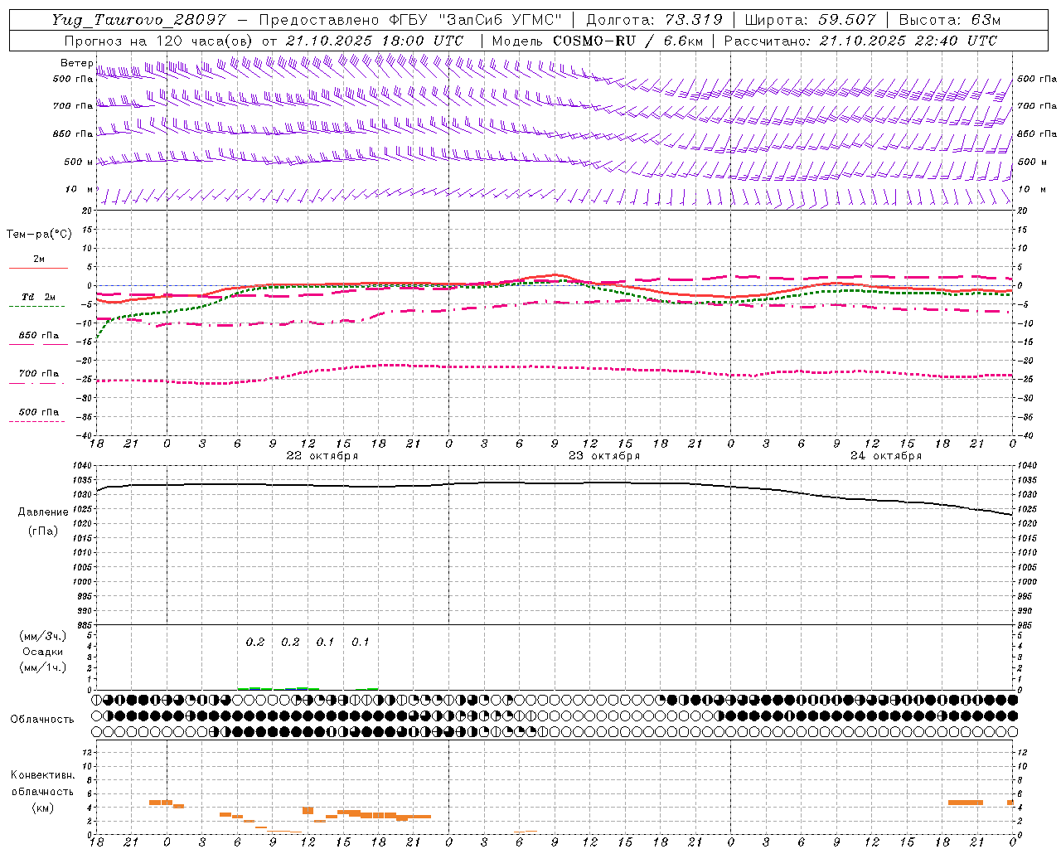The width and height of the screenshot is (1061, 849).
Task: Click the orange convective bar just before 0h of 22 October
Action: [x=155, y=803]
